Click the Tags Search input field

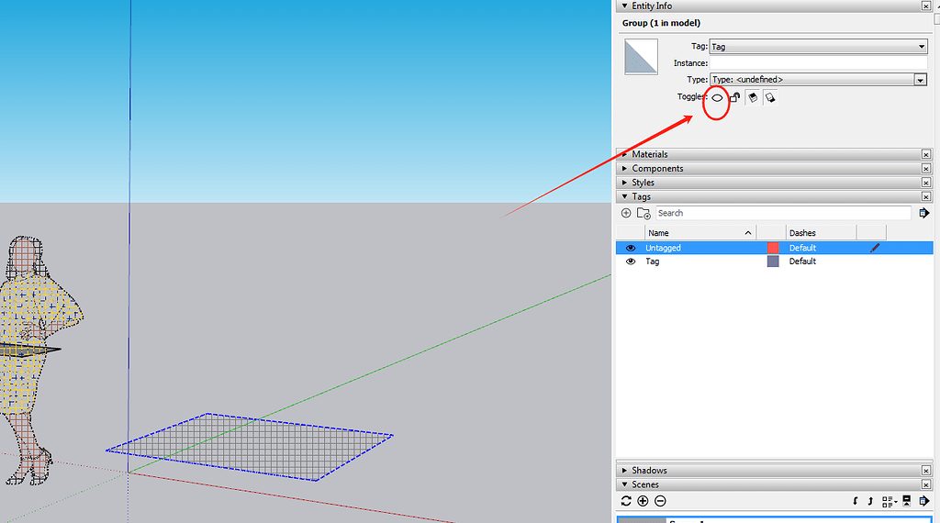click(x=783, y=213)
